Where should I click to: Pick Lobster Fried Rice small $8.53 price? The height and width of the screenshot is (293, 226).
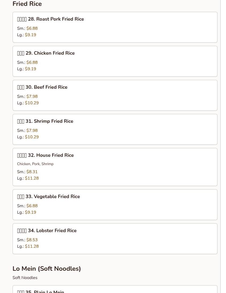pyautogui.click(x=32, y=240)
